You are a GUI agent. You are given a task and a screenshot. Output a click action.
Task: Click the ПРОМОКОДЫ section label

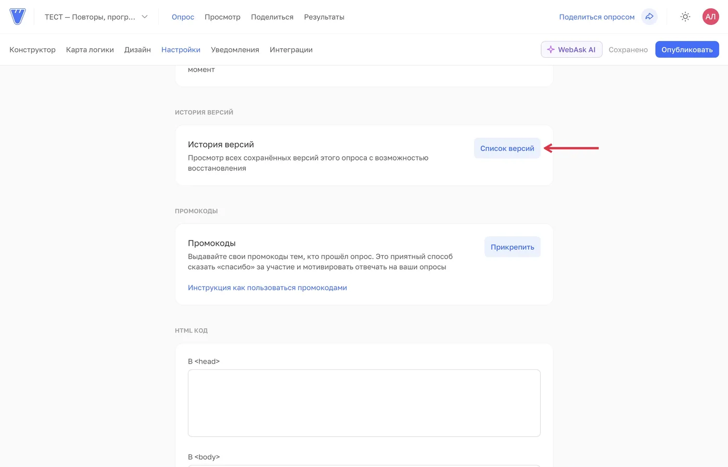coord(196,211)
